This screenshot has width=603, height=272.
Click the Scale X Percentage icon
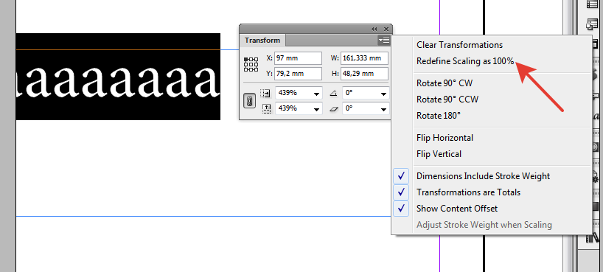tap(265, 93)
